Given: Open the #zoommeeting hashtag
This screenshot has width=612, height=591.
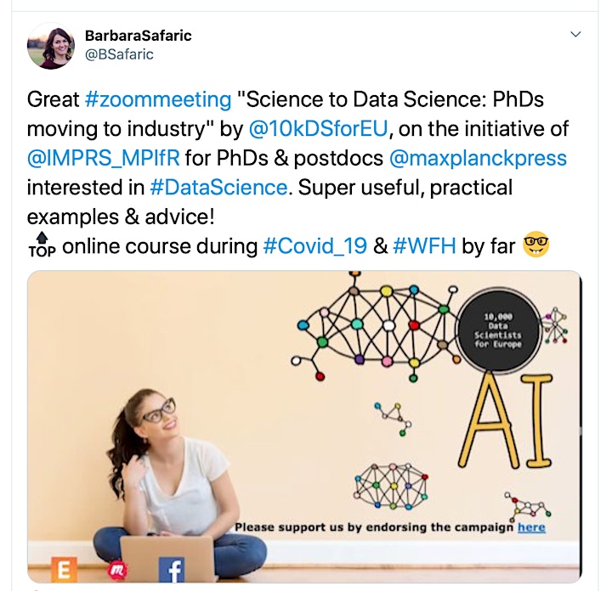Looking at the screenshot, I should point(158,99).
